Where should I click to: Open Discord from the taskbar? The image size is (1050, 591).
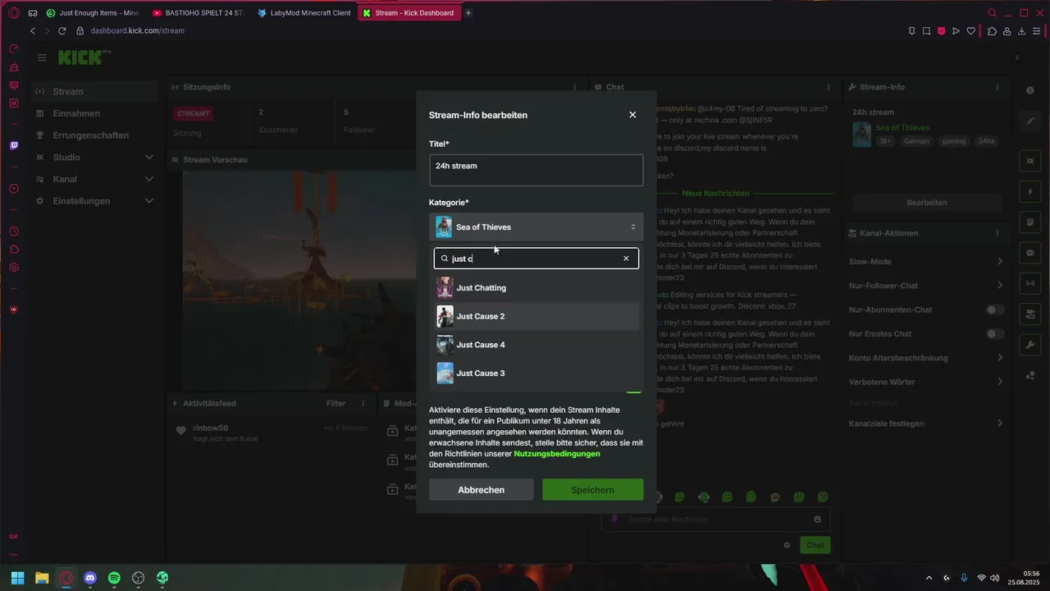(90, 578)
